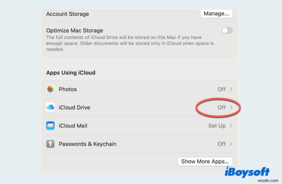The height and width of the screenshot is (184, 282).
Task: Open the iCloud Mail row chevron
Action: 231,126
